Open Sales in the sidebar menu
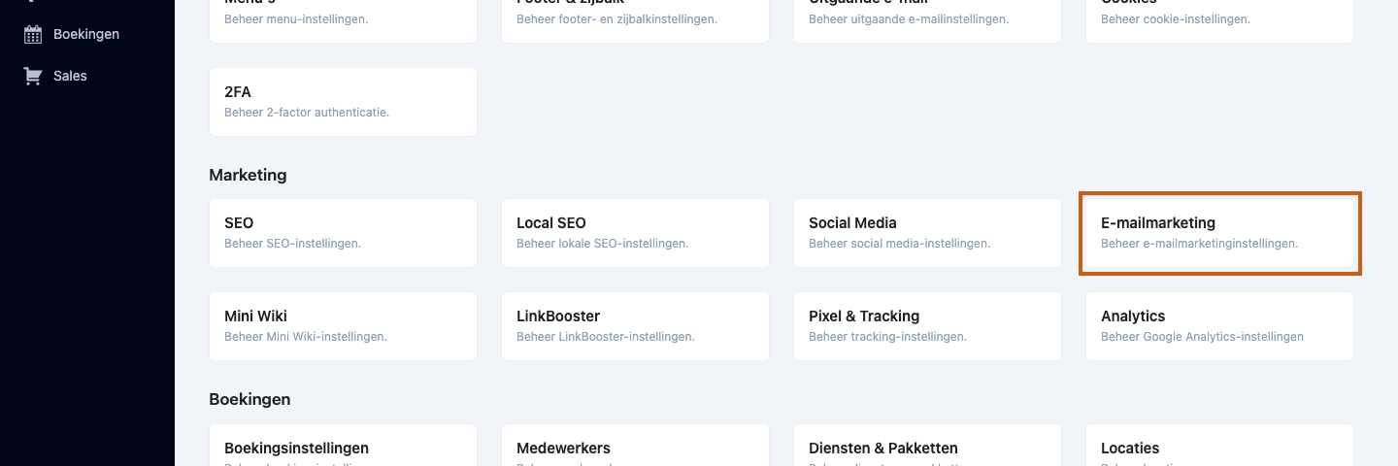1398x466 pixels. 70,76
